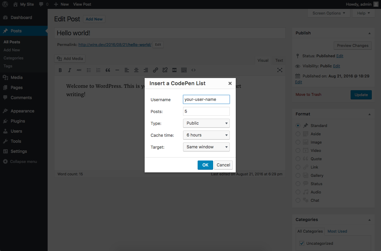
Task: Switch to the Visual editor tab
Action: 263,60
